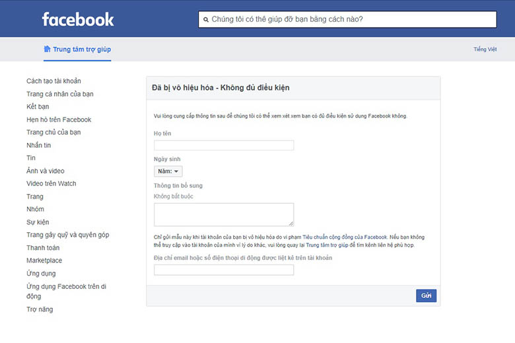The image size is (515, 343).
Task: Open Sự kiện help topic
Action: tap(38, 222)
